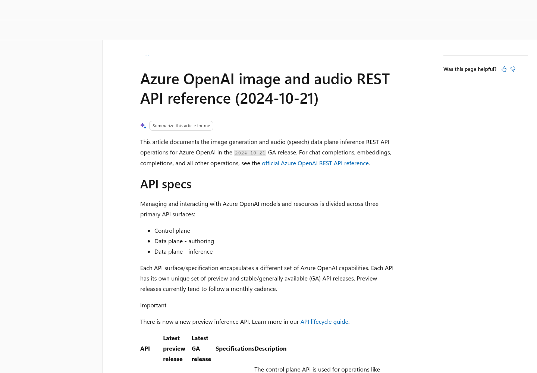Click the thumbs down not helpful icon

[513, 69]
